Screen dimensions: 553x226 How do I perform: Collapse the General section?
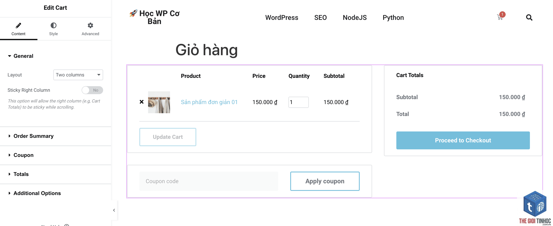(x=20, y=56)
